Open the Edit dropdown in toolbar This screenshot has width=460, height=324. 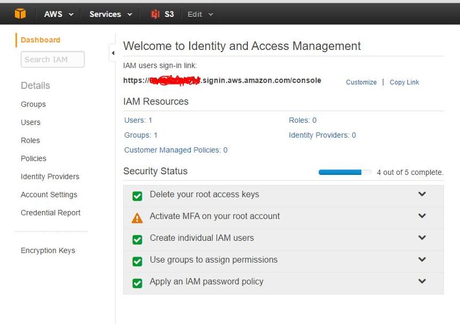(x=200, y=14)
